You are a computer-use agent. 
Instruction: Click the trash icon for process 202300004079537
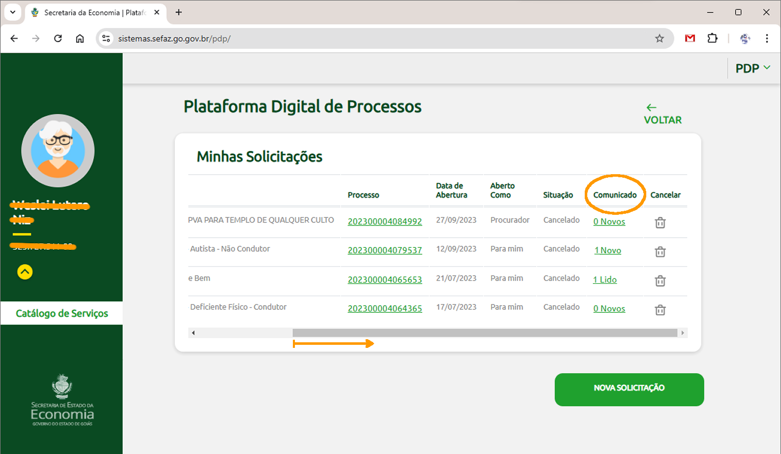[x=659, y=251]
